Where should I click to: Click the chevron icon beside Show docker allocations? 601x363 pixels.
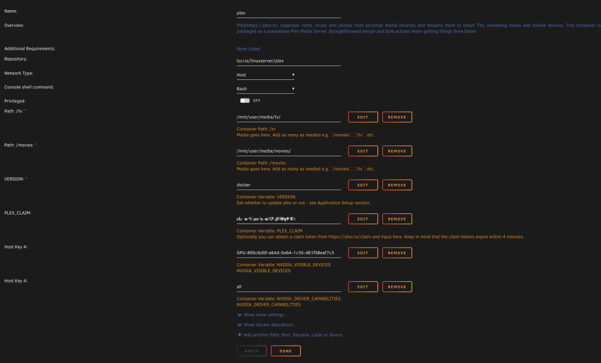pos(240,325)
